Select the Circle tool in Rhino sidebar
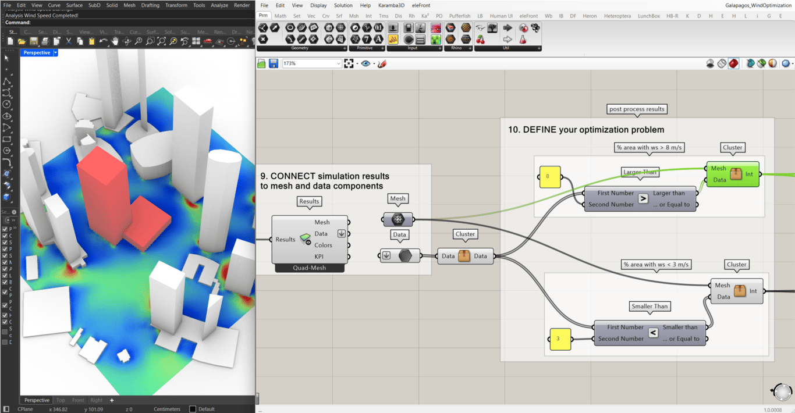The height and width of the screenshot is (413, 795). click(6, 104)
